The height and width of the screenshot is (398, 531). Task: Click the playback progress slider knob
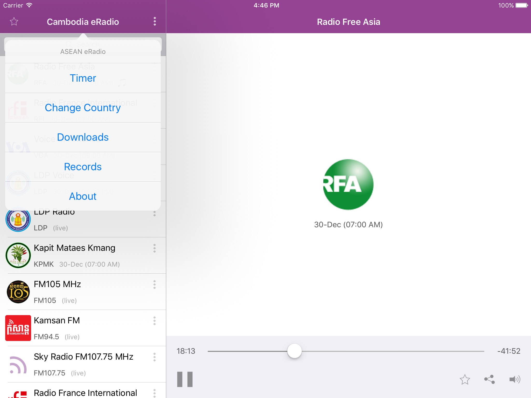pos(295,351)
